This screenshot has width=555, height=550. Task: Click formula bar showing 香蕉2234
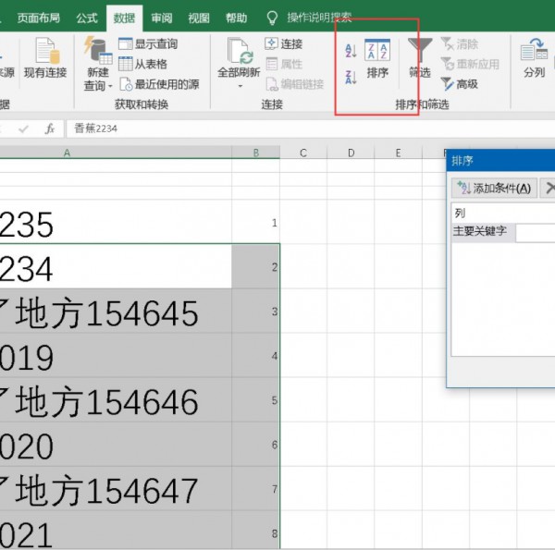311,128
